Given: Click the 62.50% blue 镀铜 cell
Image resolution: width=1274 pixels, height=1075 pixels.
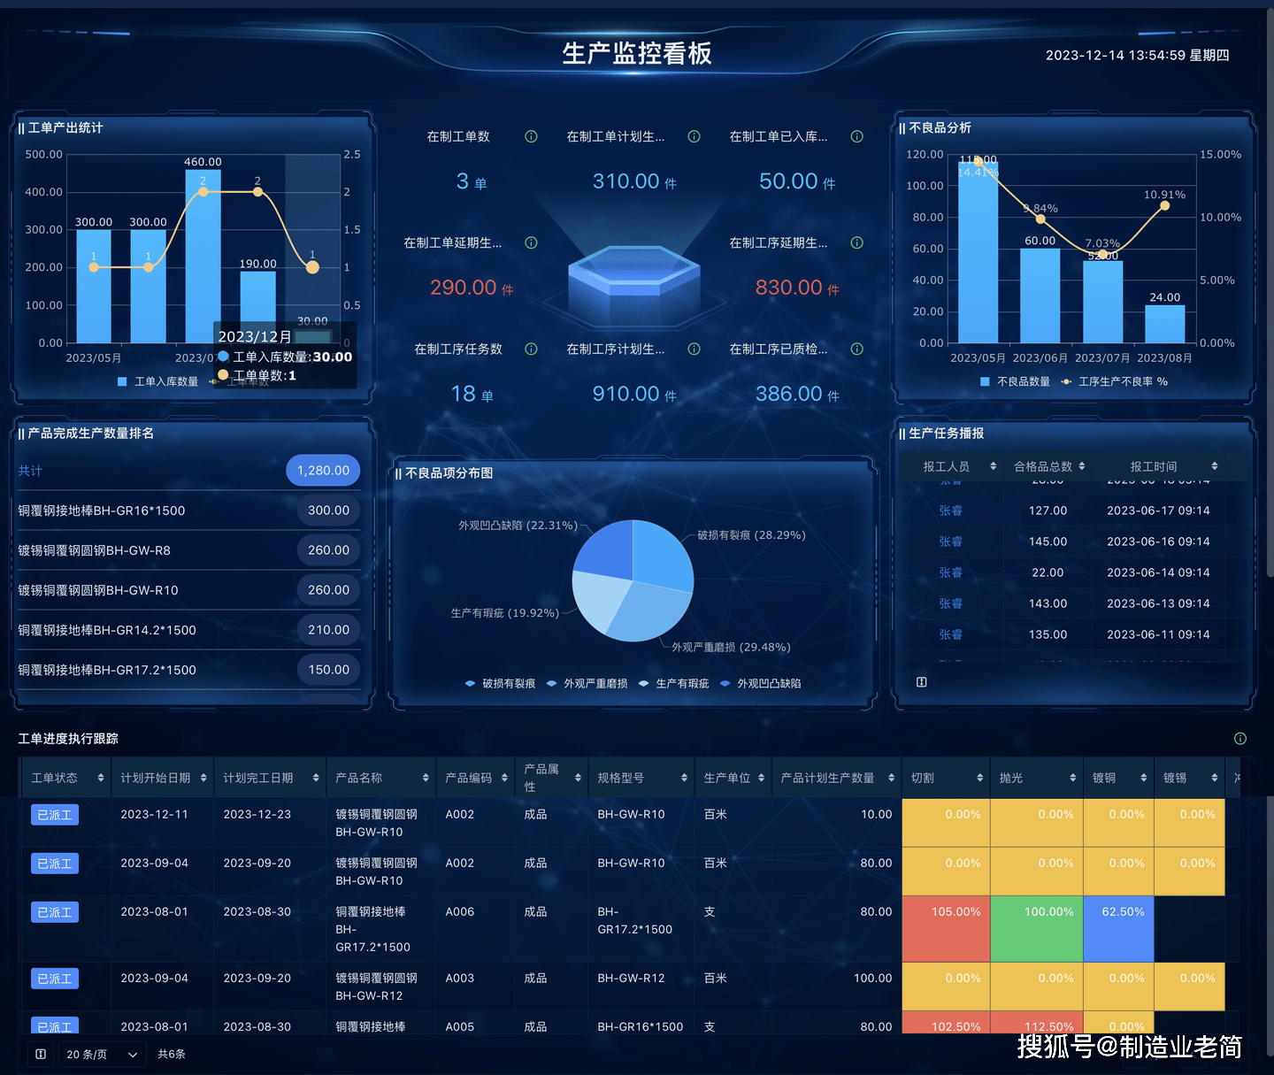Looking at the screenshot, I should [x=1118, y=929].
